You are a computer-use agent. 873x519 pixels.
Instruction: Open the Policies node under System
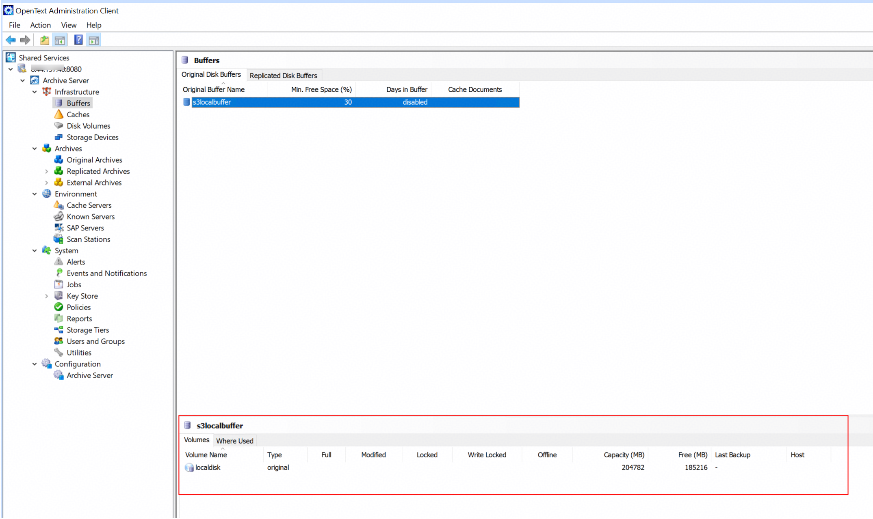tap(78, 307)
